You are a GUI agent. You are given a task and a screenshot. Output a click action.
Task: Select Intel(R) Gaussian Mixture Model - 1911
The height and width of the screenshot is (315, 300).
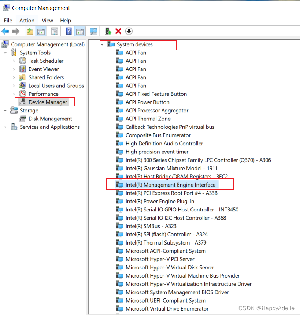pos(171,168)
